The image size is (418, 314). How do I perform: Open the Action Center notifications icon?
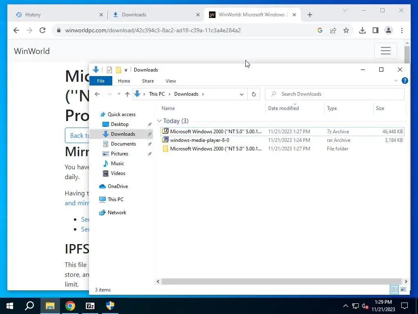(x=405, y=306)
